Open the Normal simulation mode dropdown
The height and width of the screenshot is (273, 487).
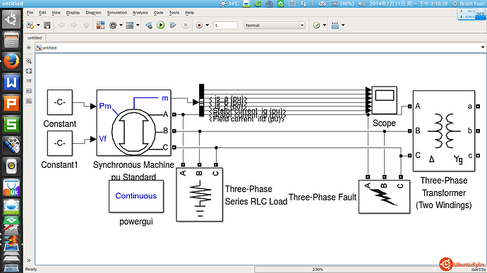[275, 25]
